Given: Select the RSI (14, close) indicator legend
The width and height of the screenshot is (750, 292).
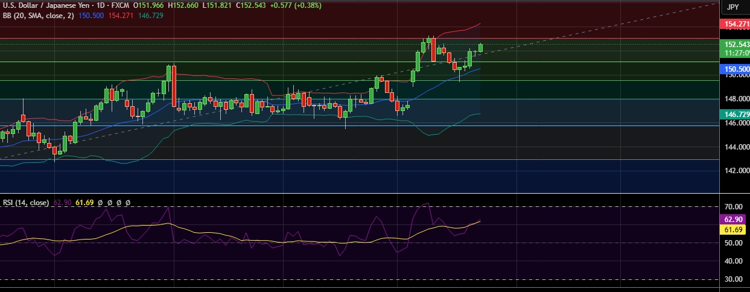Looking at the screenshot, I should (25, 203).
